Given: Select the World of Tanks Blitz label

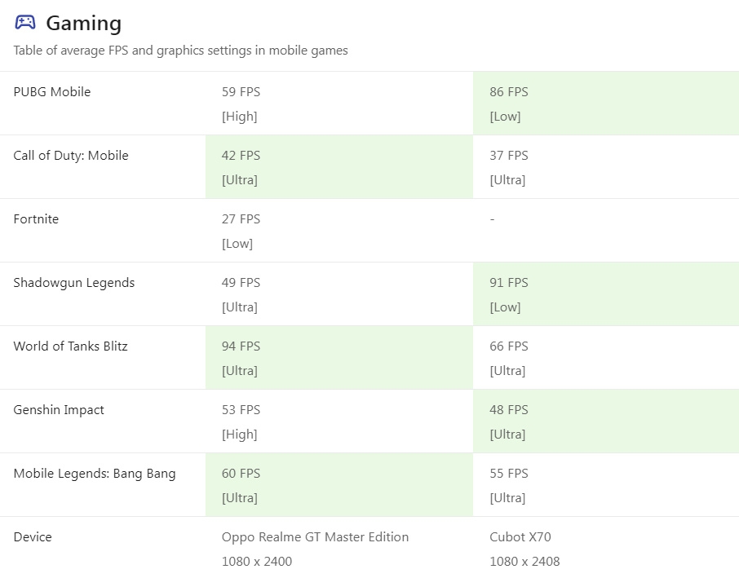Looking at the screenshot, I should pyautogui.click(x=70, y=346).
